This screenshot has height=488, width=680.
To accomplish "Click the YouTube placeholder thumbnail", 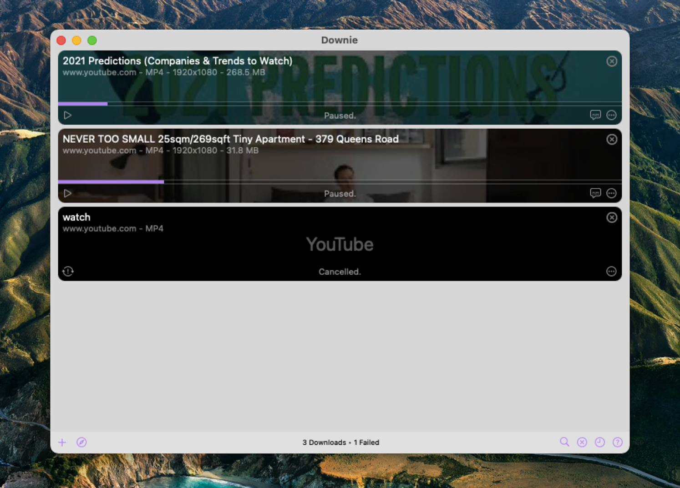I will coord(340,245).
